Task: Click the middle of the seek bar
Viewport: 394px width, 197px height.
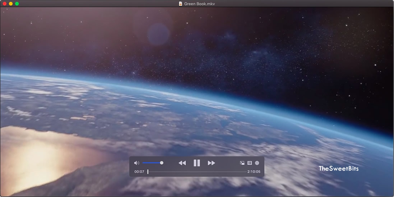Action: (197, 172)
